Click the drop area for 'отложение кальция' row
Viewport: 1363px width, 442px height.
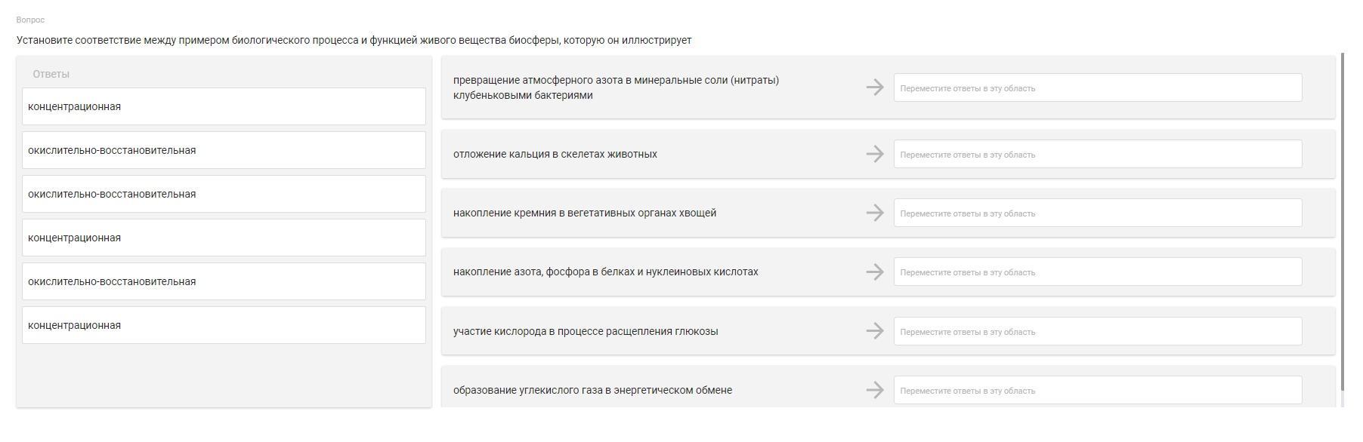1097,154
